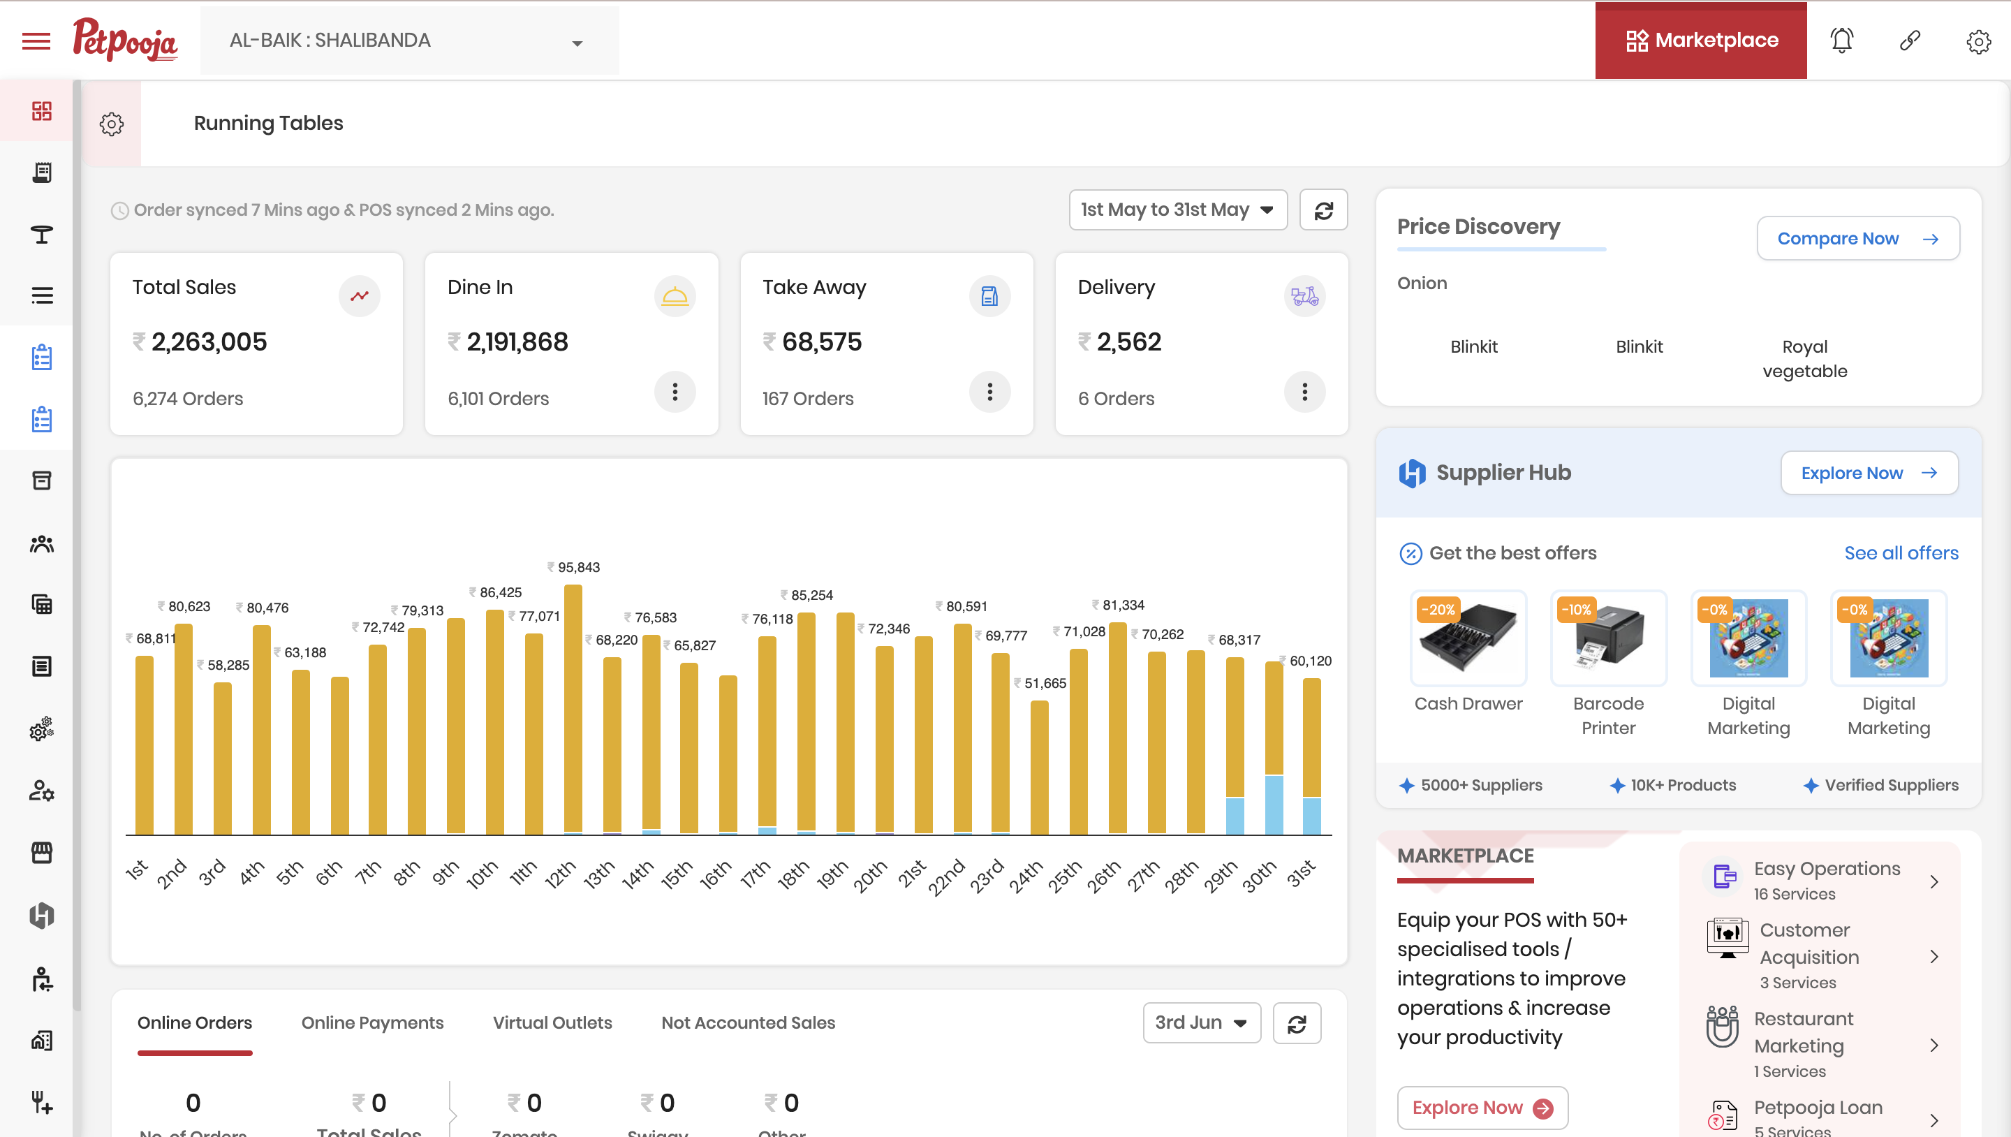Open the store front icon in sidebar

[41, 853]
